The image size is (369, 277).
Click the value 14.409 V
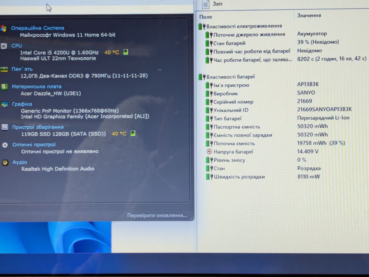pyautogui.click(x=308, y=151)
